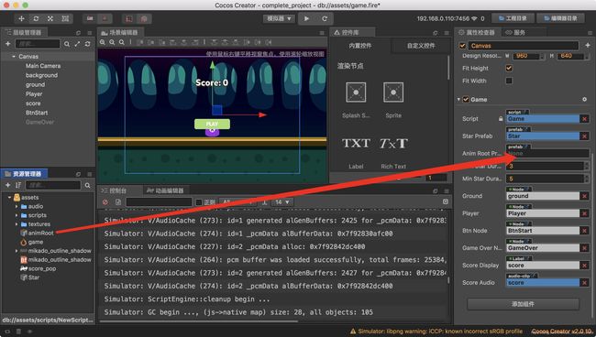Collapse the Game component section
596x337 pixels.
[458, 100]
